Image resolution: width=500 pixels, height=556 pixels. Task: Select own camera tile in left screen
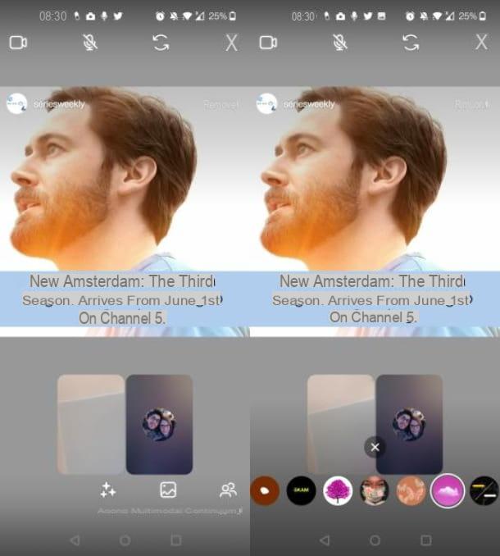pos(91,424)
